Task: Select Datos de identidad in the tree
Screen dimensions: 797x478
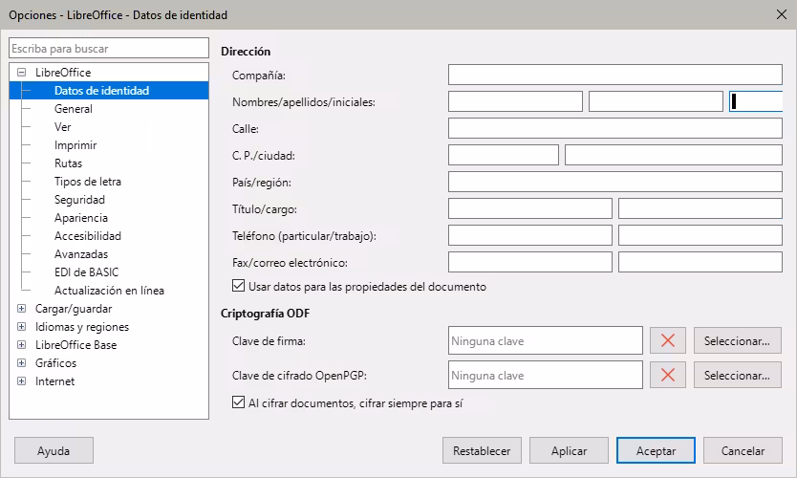Action: (101, 91)
